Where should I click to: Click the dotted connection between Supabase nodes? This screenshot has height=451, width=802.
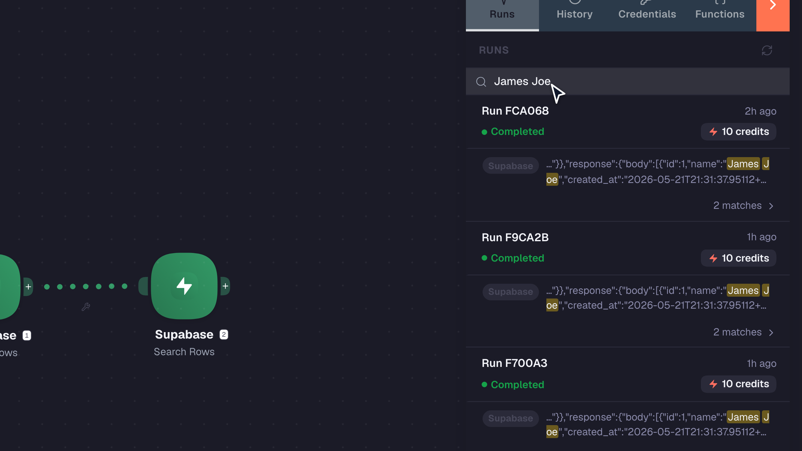86,286
